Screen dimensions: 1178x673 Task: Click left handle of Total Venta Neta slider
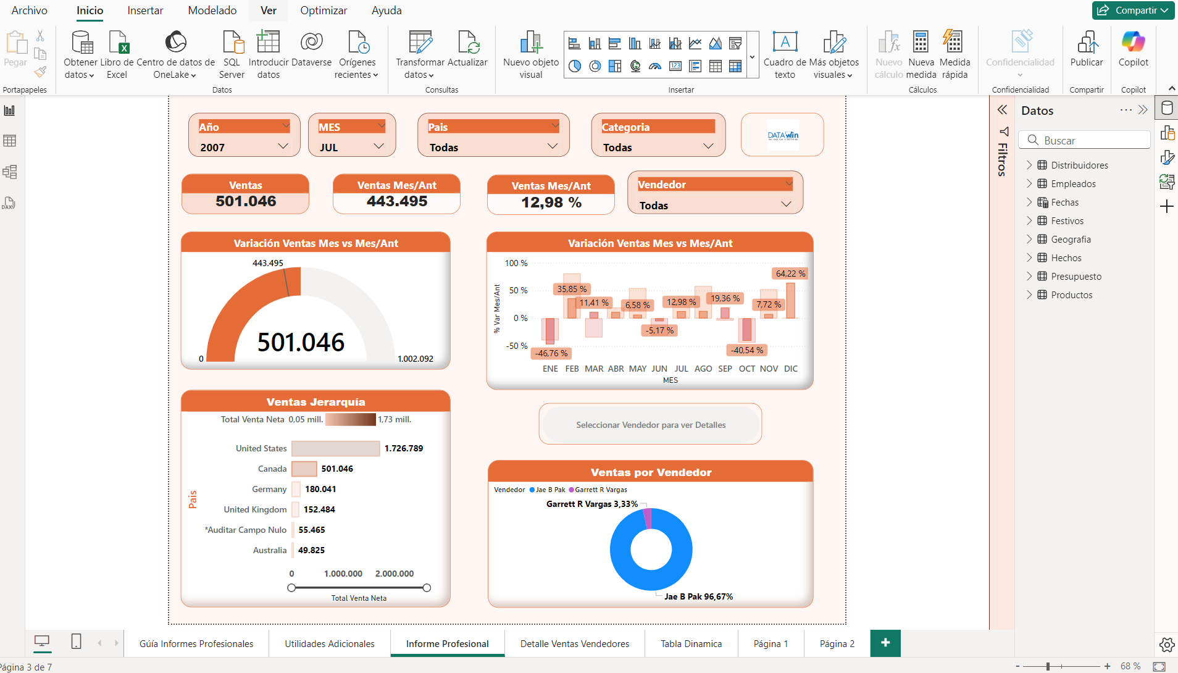point(291,588)
